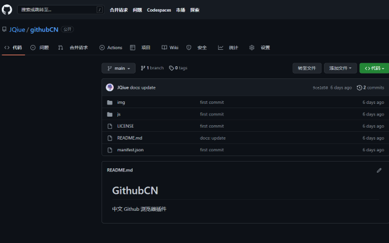This screenshot has width=389, height=243.
Task: Open the green 代码 dropdown button
Action: [374, 68]
